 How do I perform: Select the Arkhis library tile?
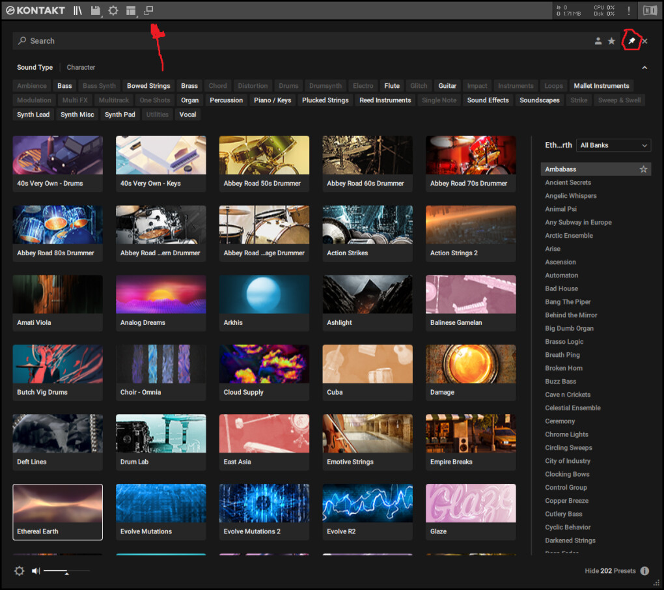pyautogui.click(x=264, y=303)
